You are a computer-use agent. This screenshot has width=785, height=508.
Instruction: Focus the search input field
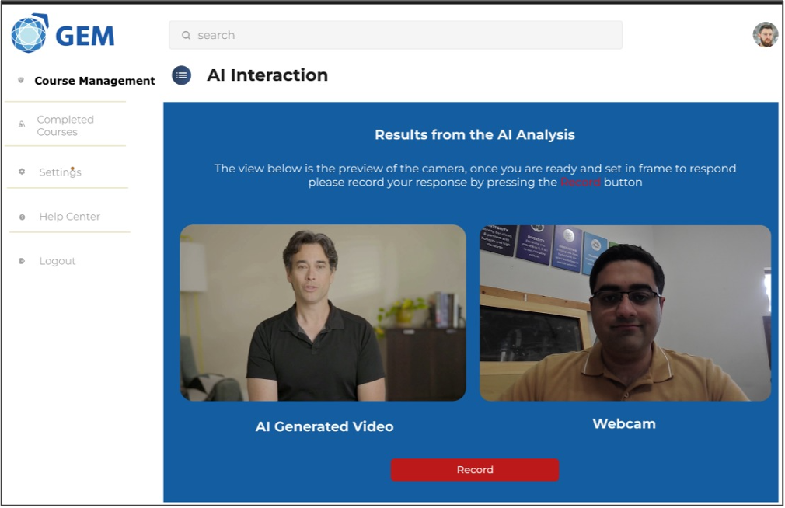[x=404, y=35]
